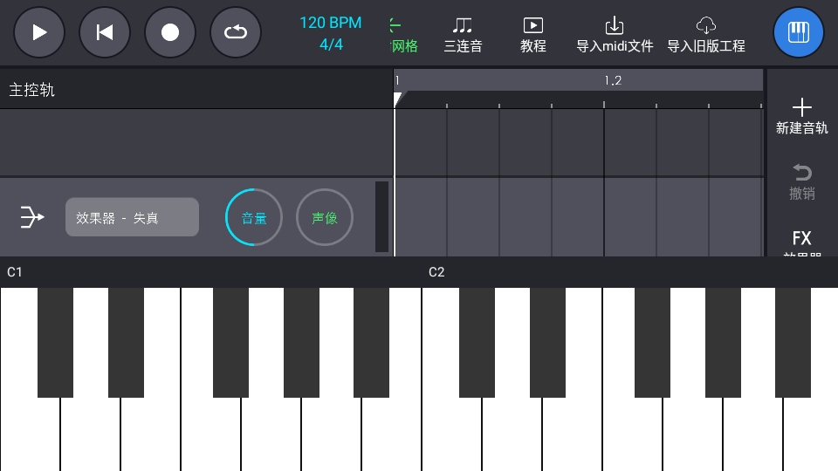Change the 120 BPM tempo setting
Screen dimensions: 838x471
[x=330, y=24]
